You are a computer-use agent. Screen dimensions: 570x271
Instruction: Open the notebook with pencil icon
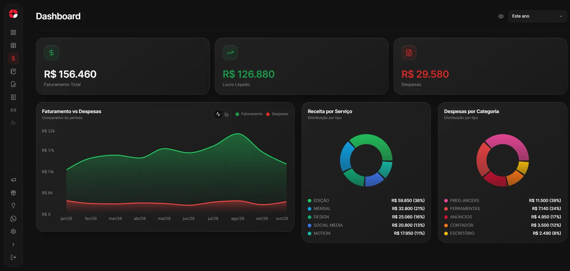click(x=13, y=71)
